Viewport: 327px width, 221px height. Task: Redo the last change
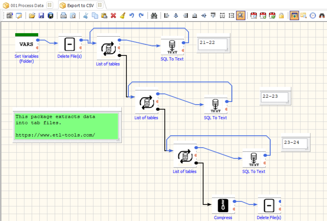pos(141,15)
